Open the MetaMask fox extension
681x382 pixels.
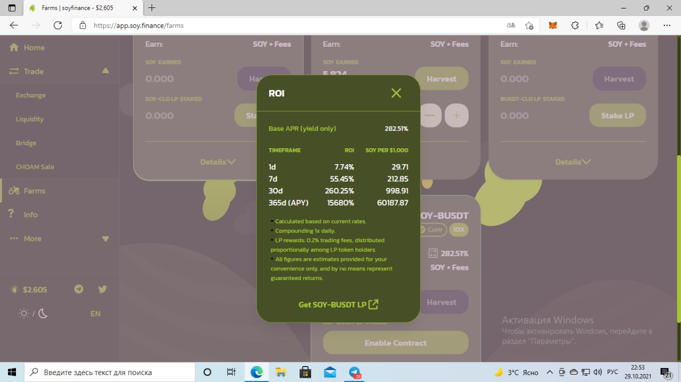point(553,25)
